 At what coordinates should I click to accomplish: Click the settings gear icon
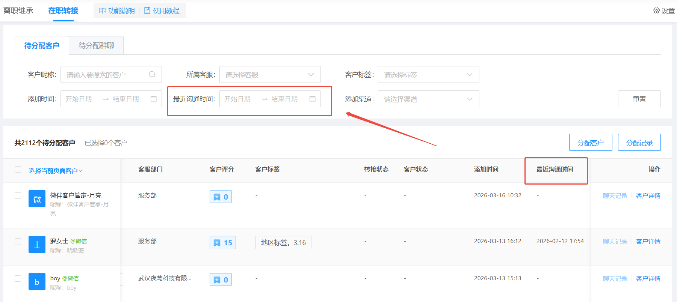[x=656, y=11]
